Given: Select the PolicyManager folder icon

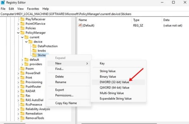Looking at the screenshot, I should 22,33.
